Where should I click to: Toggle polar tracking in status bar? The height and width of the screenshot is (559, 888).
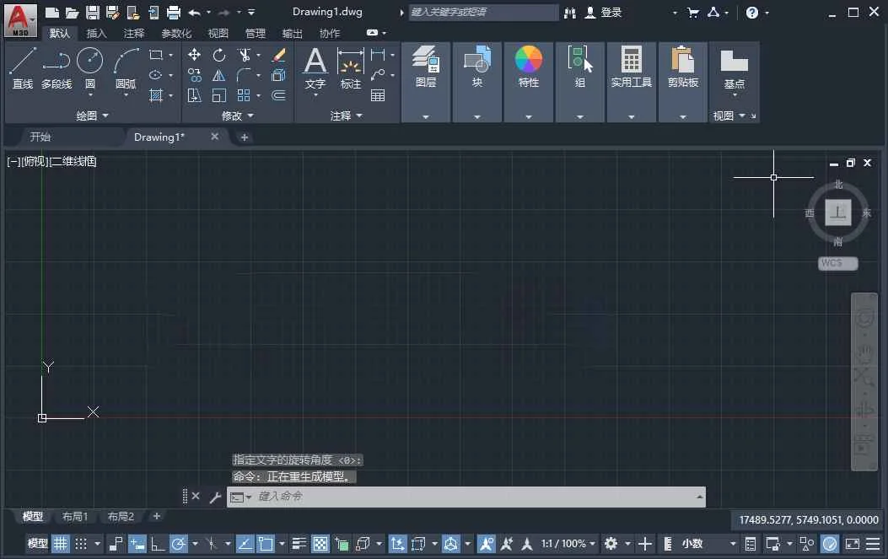(x=179, y=544)
